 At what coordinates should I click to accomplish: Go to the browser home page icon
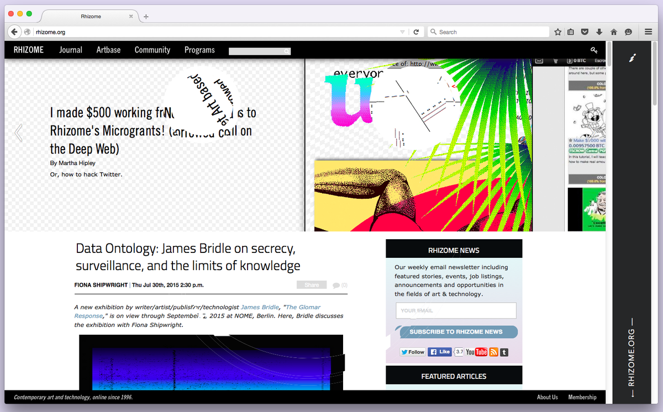[614, 32]
